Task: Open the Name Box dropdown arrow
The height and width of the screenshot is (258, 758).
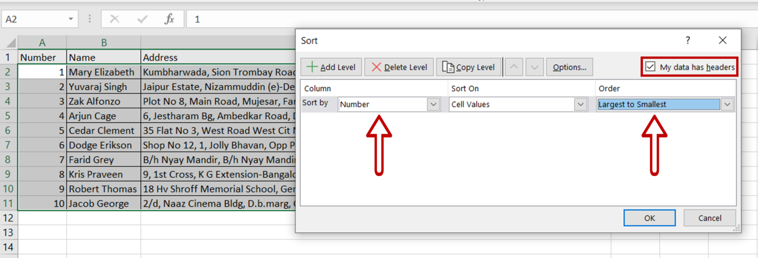Action: coord(71,19)
